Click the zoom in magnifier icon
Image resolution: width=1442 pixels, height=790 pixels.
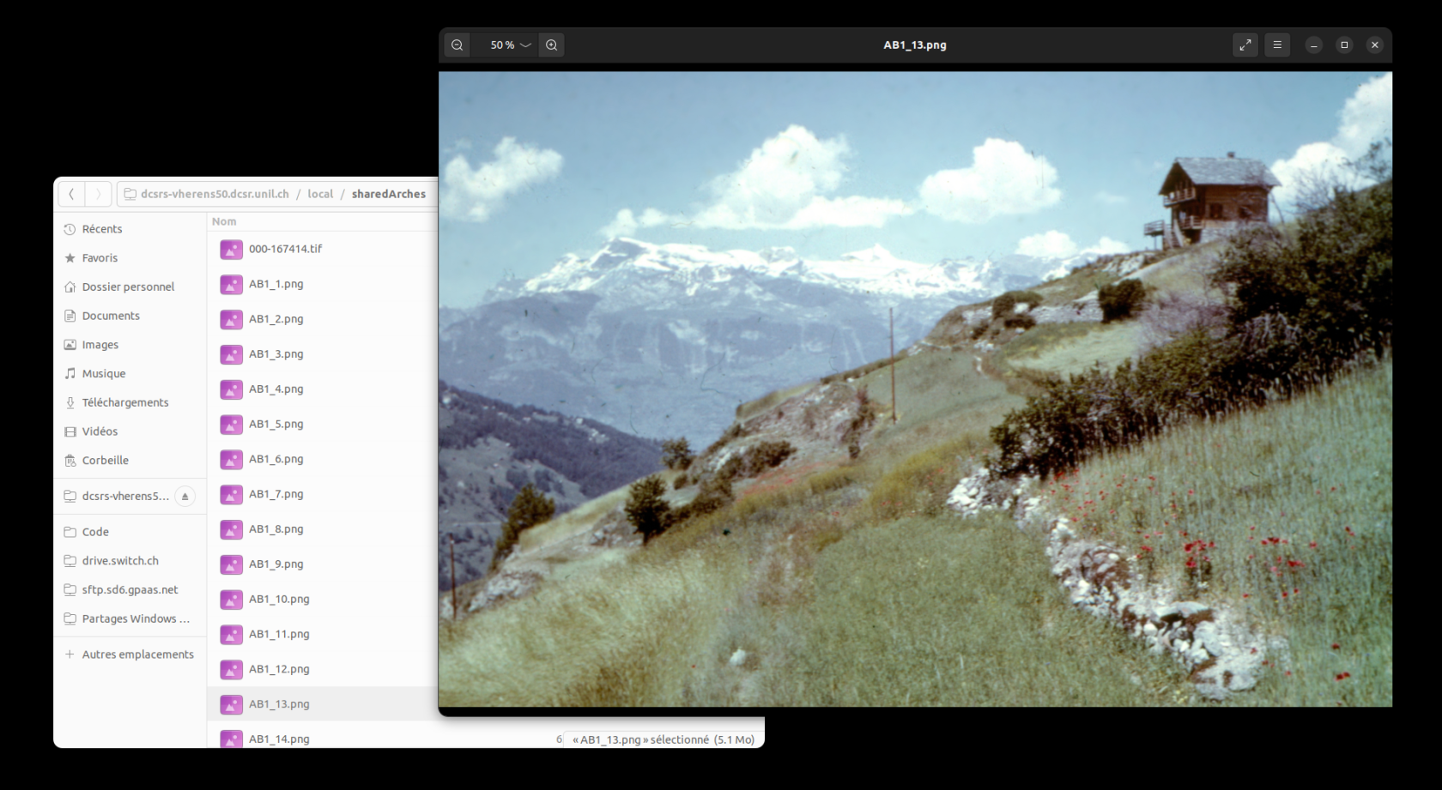coord(552,45)
